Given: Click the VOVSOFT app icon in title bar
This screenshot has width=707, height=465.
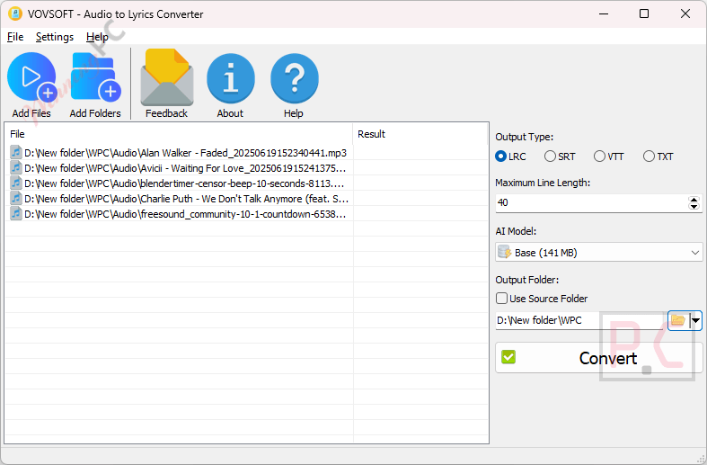Looking at the screenshot, I should 15,13.
